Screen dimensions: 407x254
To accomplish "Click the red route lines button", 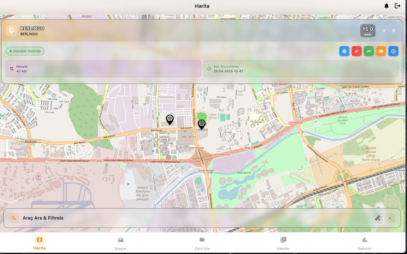I will 357,51.
